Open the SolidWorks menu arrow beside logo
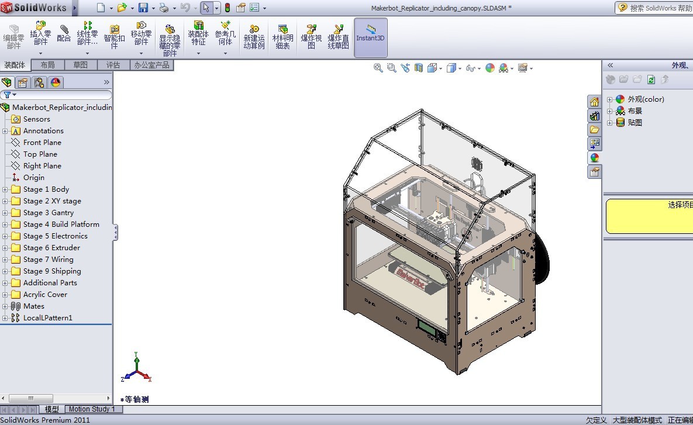 click(74, 8)
